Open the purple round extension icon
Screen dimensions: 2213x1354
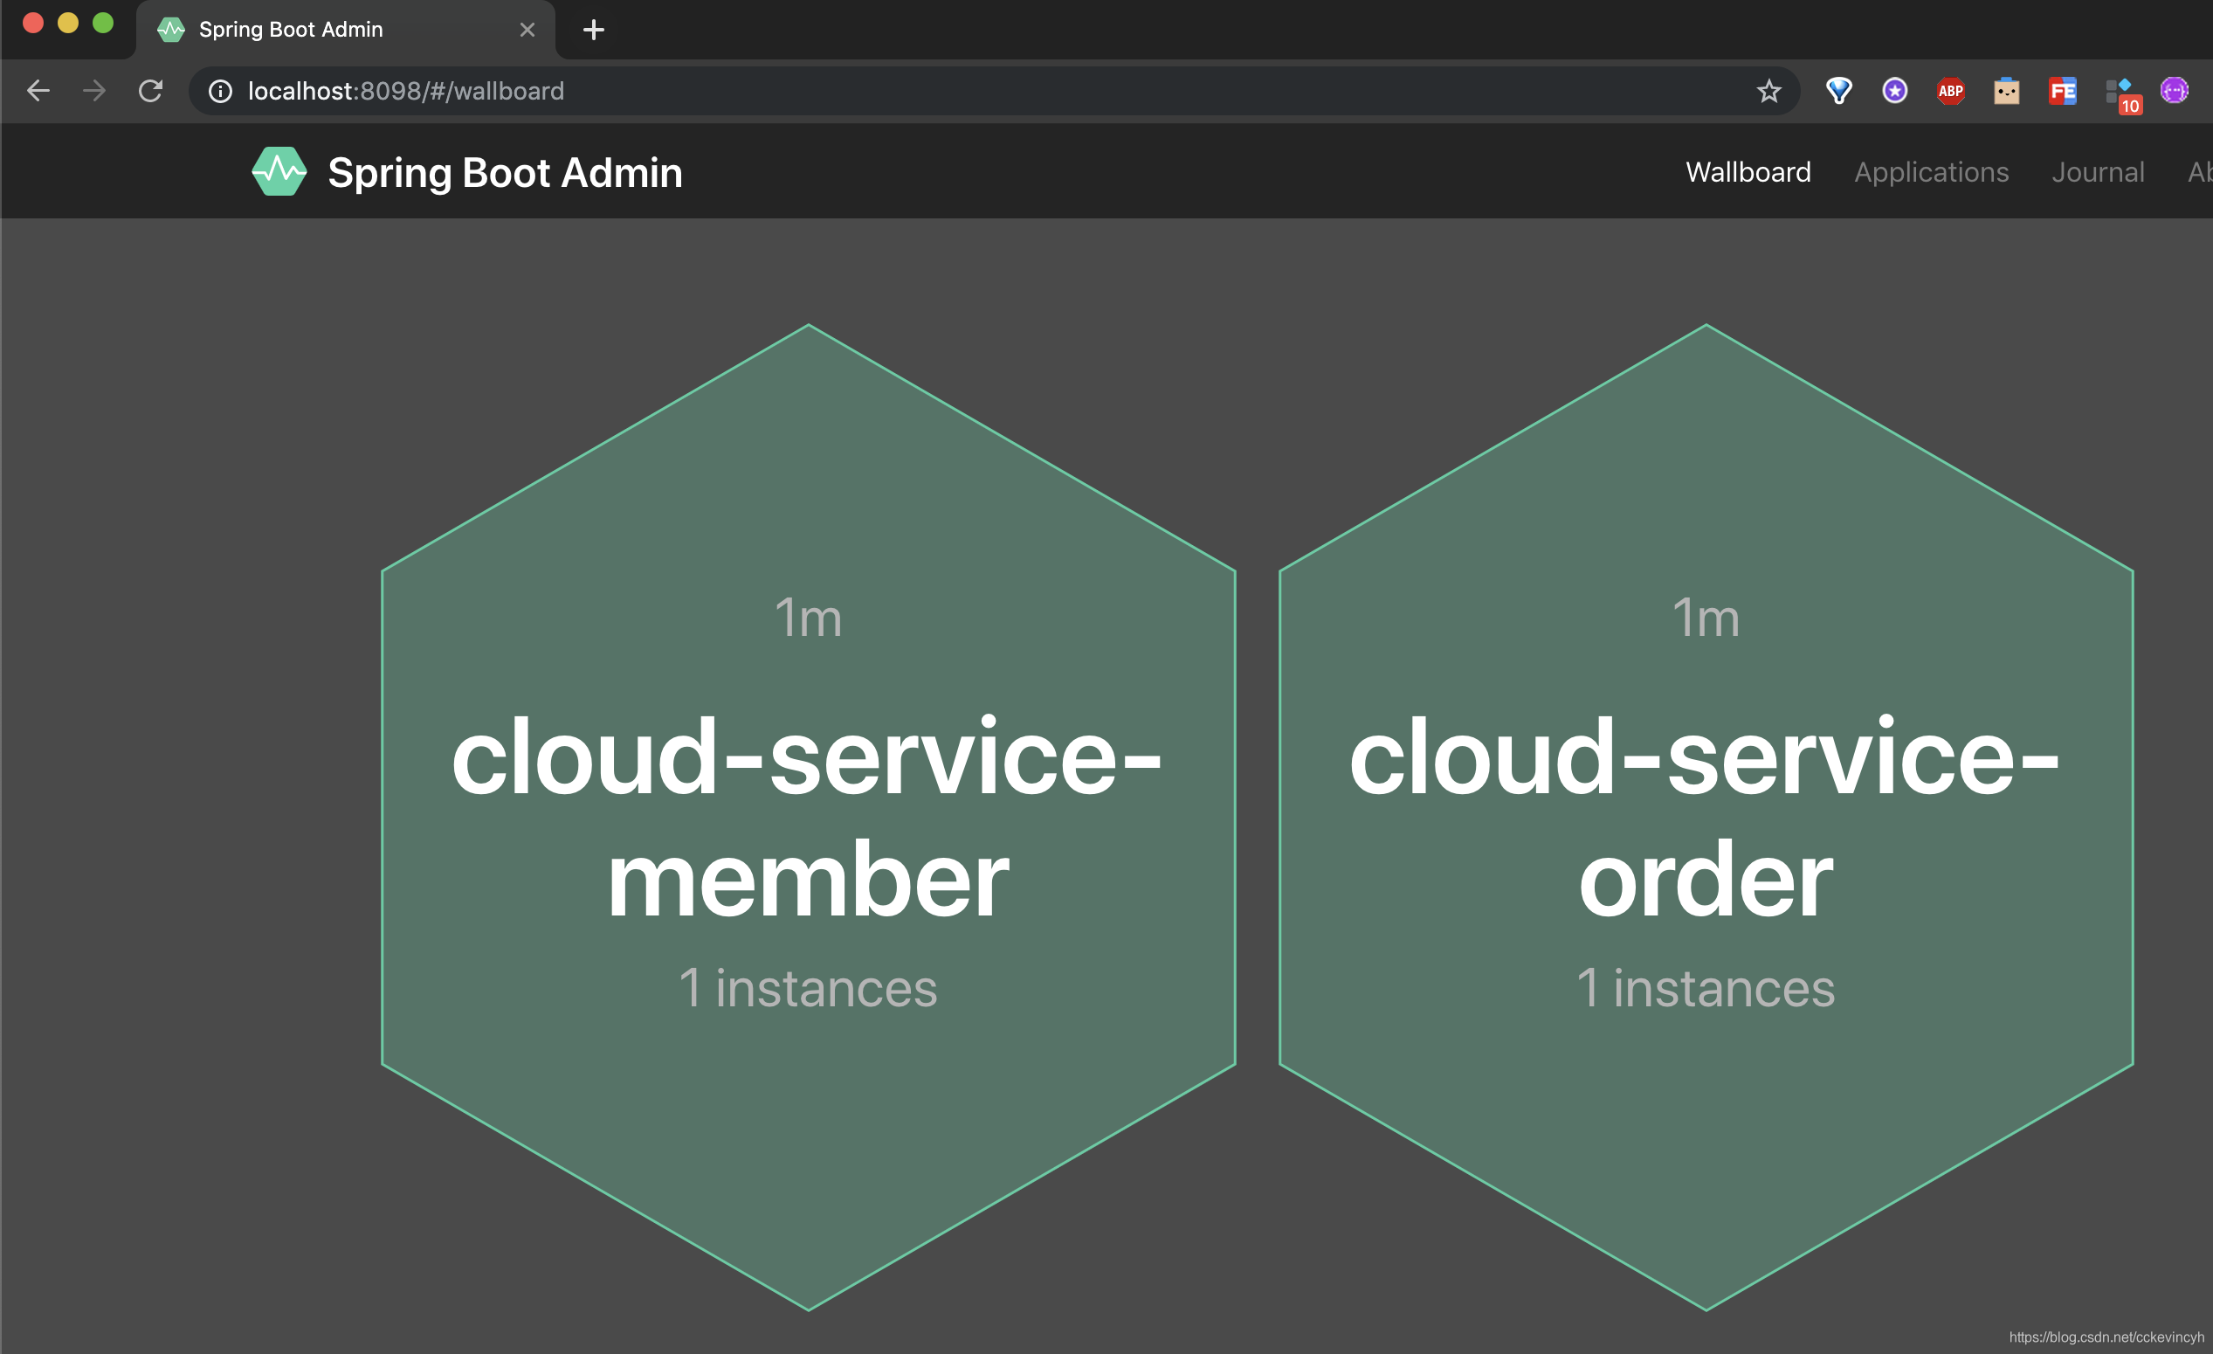click(x=2175, y=91)
